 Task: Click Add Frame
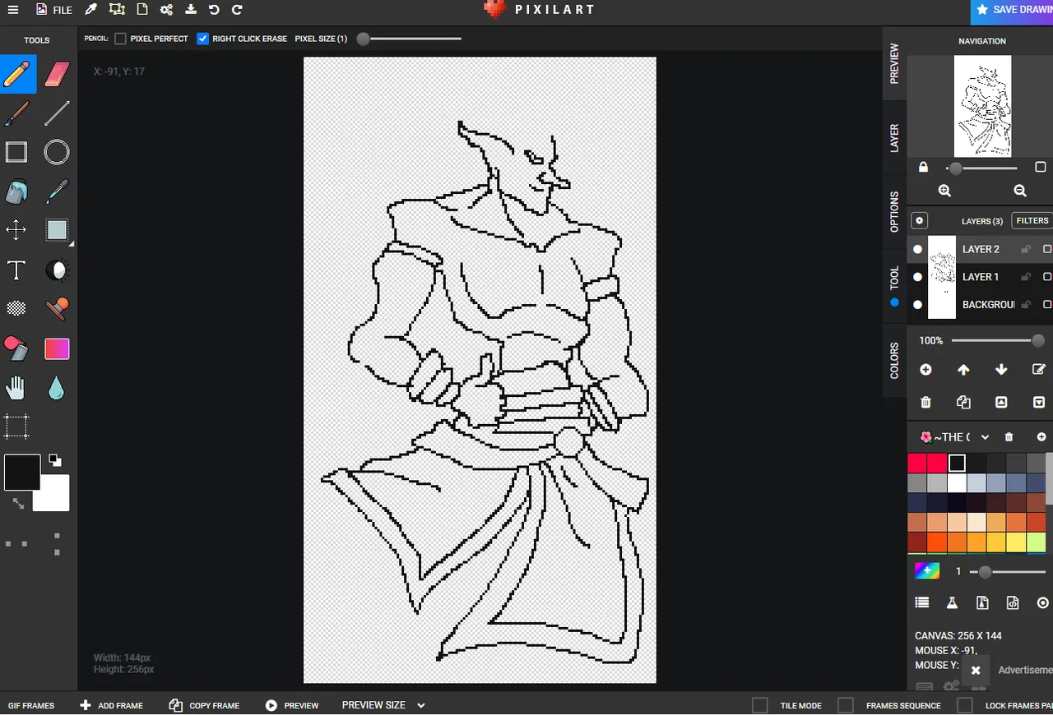(x=111, y=705)
